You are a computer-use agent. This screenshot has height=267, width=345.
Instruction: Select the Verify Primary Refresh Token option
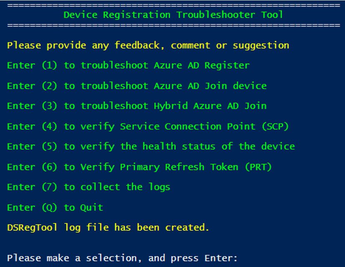coord(139,167)
